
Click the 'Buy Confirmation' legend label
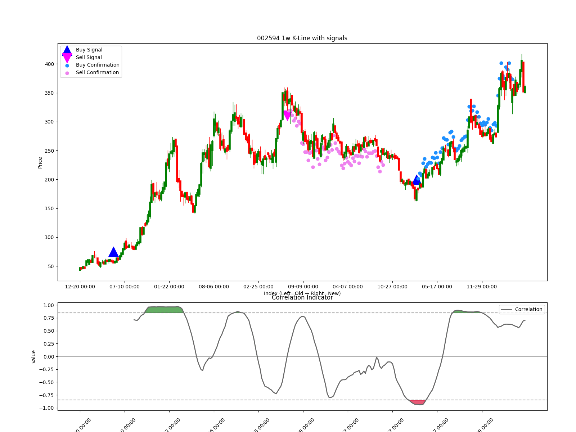[x=98, y=65]
